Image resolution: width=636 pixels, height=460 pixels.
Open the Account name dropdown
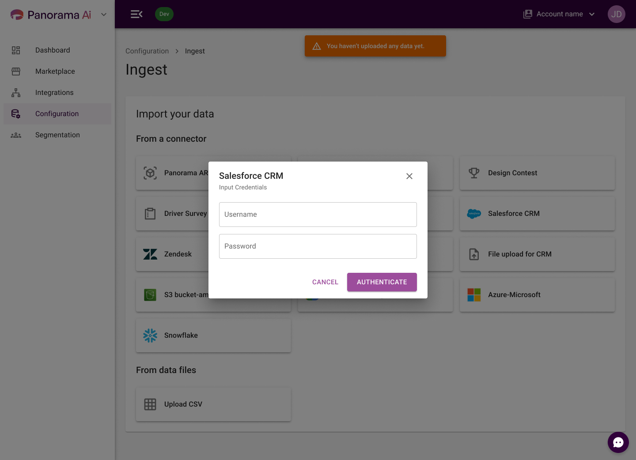click(560, 14)
